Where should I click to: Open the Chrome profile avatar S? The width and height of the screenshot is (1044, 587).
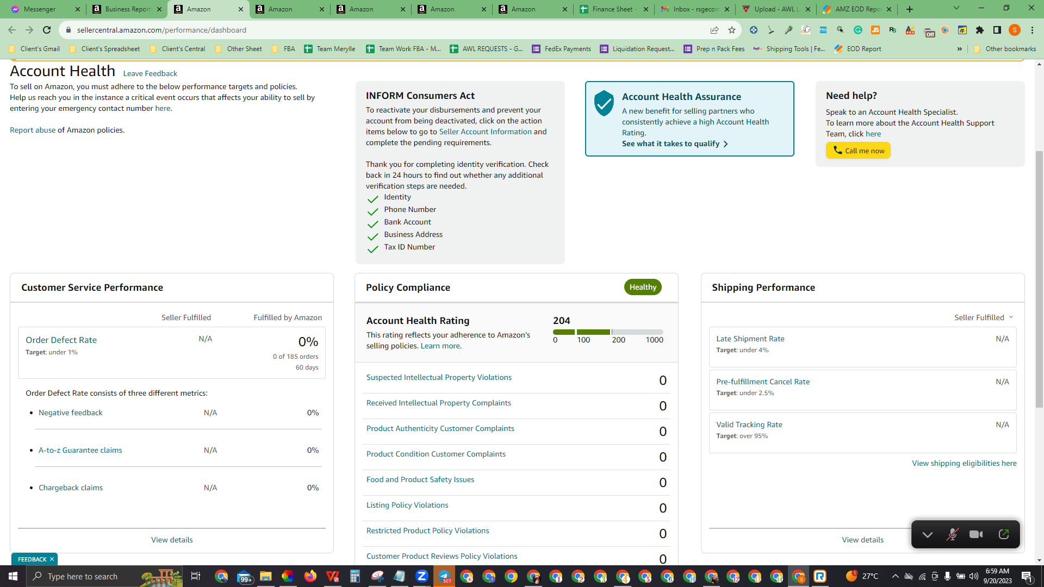1015,30
